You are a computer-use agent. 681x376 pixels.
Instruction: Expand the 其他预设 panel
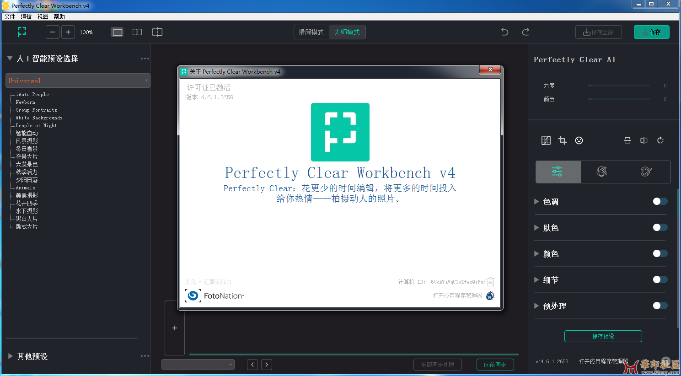click(x=10, y=356)
